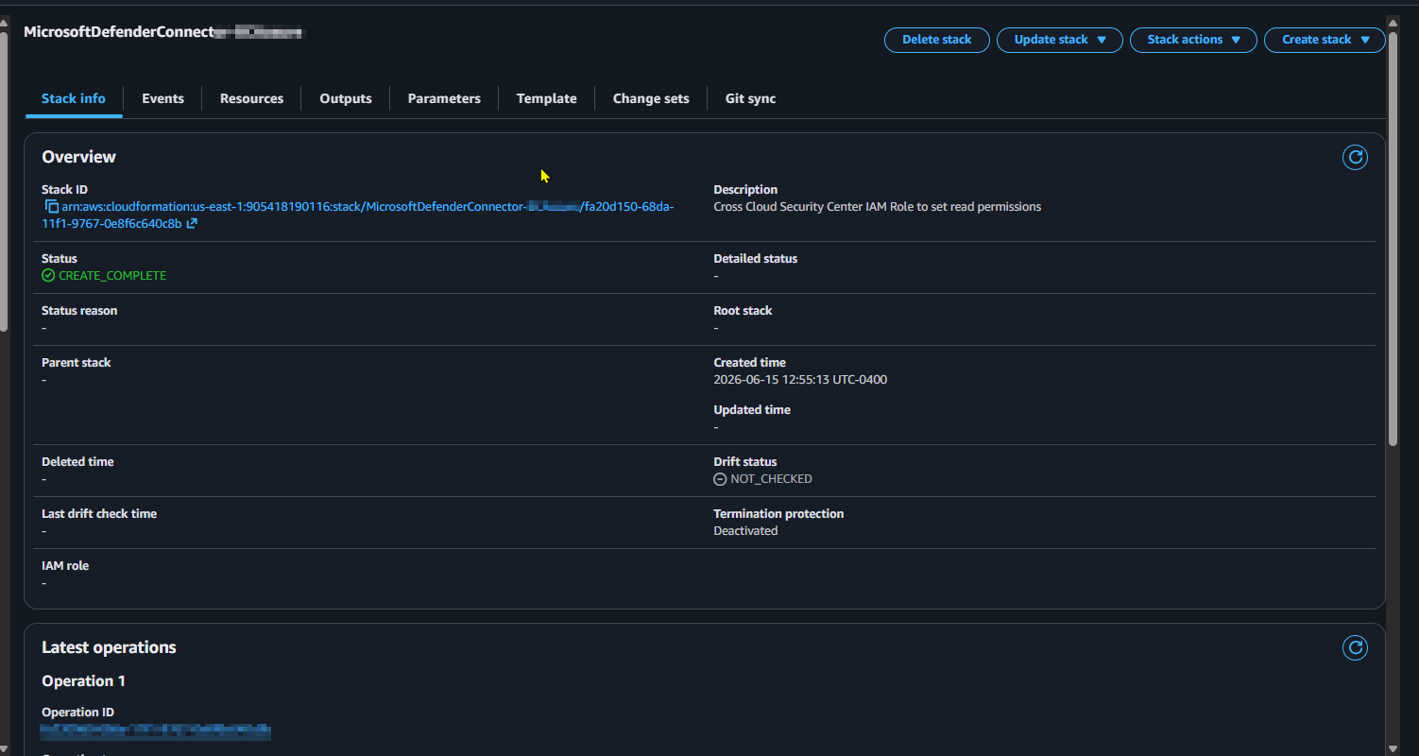View the Outputs tab

(346, 98)
